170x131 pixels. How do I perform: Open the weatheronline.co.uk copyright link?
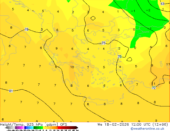(147, 129)
